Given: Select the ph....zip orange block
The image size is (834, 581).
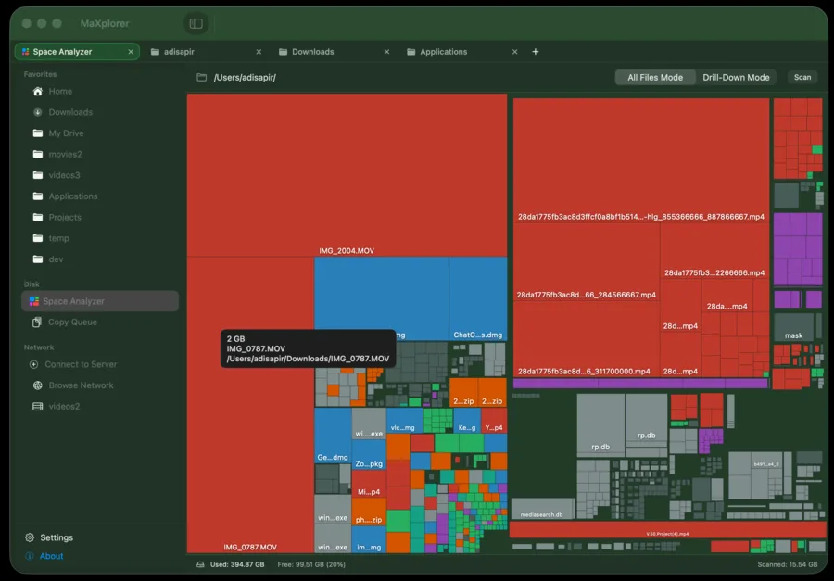Looking at the screenshot, I should tap(369, 512).
